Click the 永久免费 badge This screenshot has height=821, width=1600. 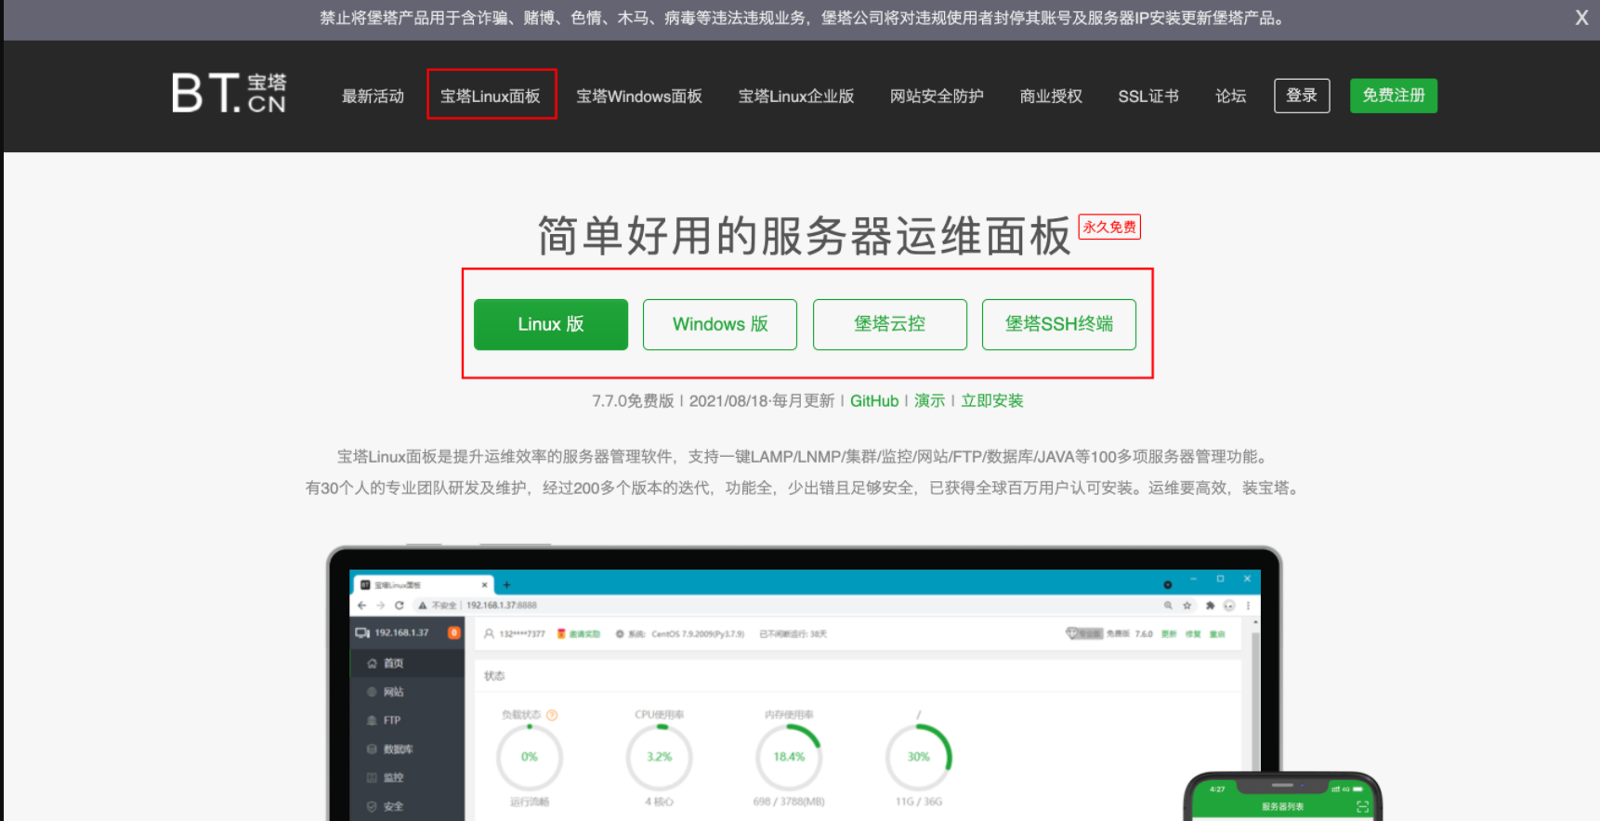click(x=1109, y=227)
